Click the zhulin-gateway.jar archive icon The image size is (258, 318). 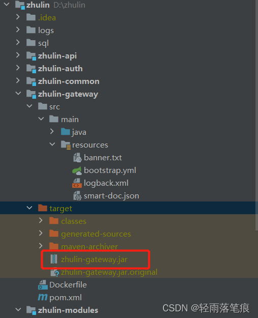coord(54,259)
